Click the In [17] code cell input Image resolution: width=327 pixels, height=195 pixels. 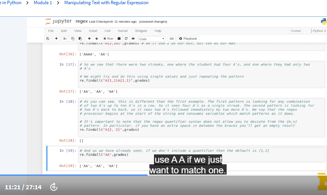point(202,74)
